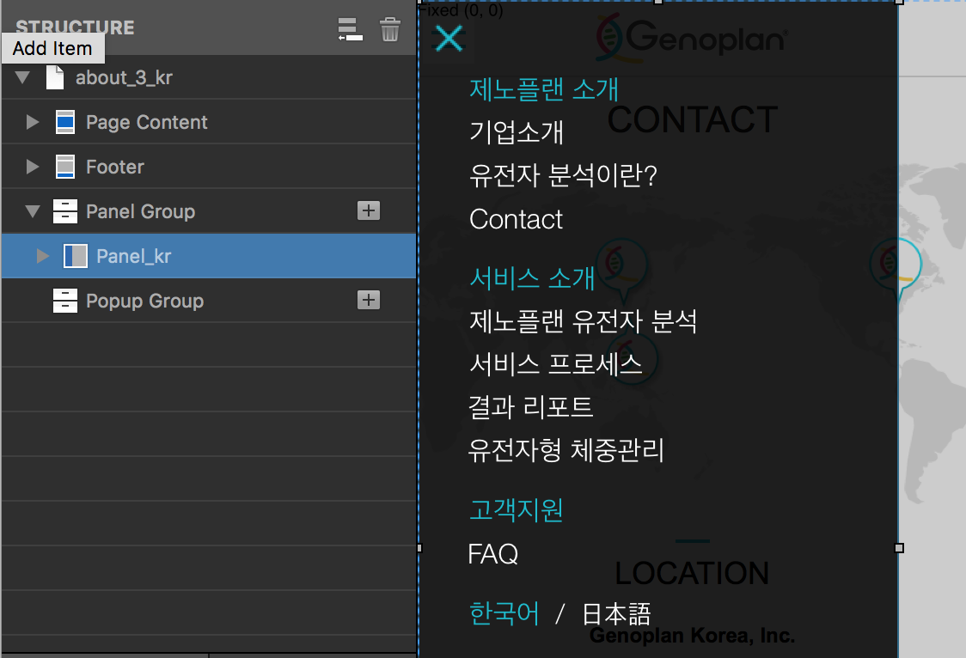This screenshot has height=658, width=966.
Task: Select the Footer tree item
Action: point(209,167)
